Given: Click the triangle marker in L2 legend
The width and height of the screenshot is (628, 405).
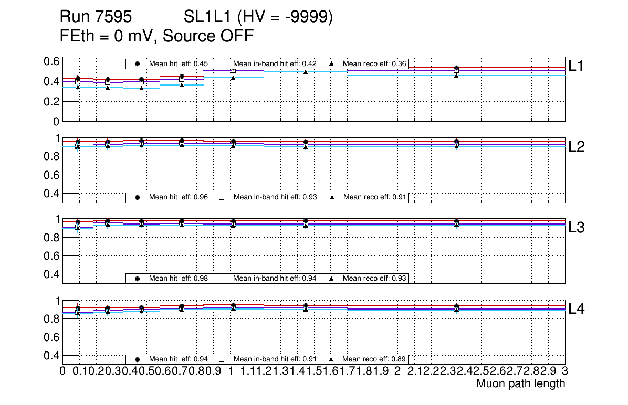Looking at the screenshot, I should [332, 197].
